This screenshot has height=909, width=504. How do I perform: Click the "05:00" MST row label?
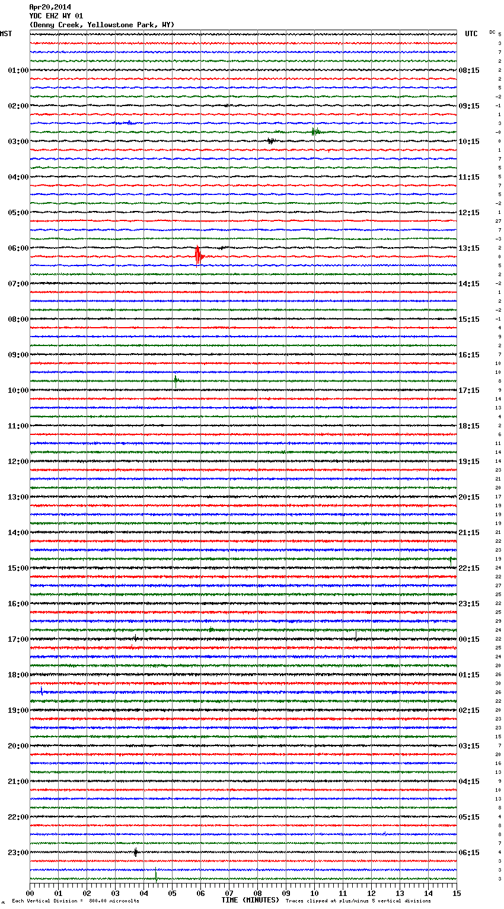pos(18,213)
